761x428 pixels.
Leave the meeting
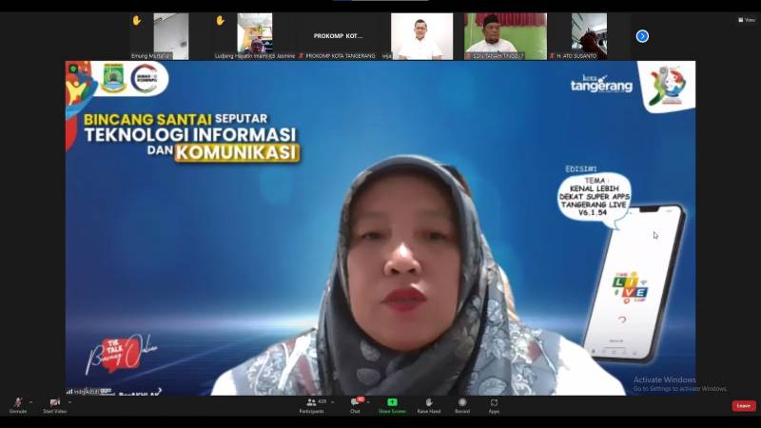[744, 405]
